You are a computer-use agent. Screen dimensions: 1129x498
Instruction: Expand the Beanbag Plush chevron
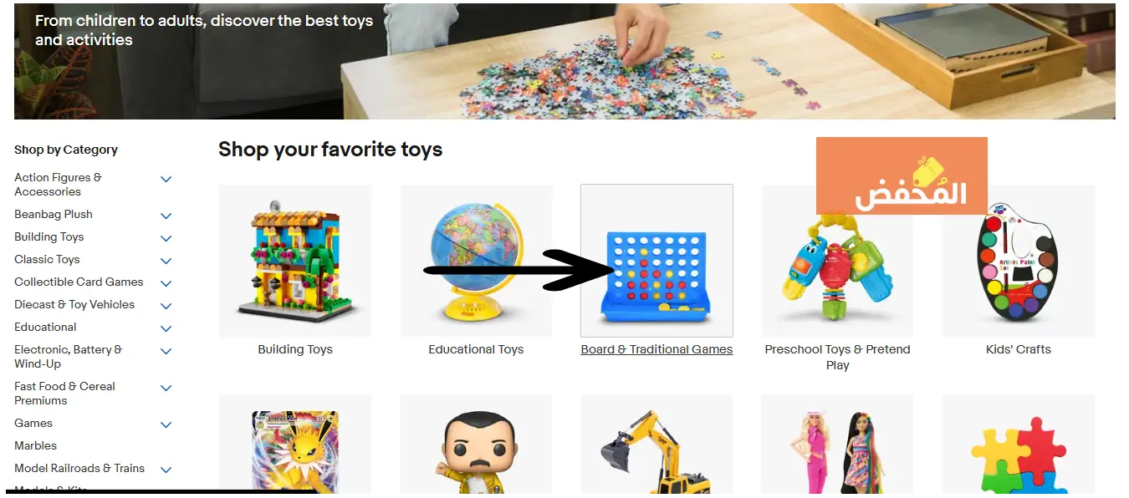166,216
